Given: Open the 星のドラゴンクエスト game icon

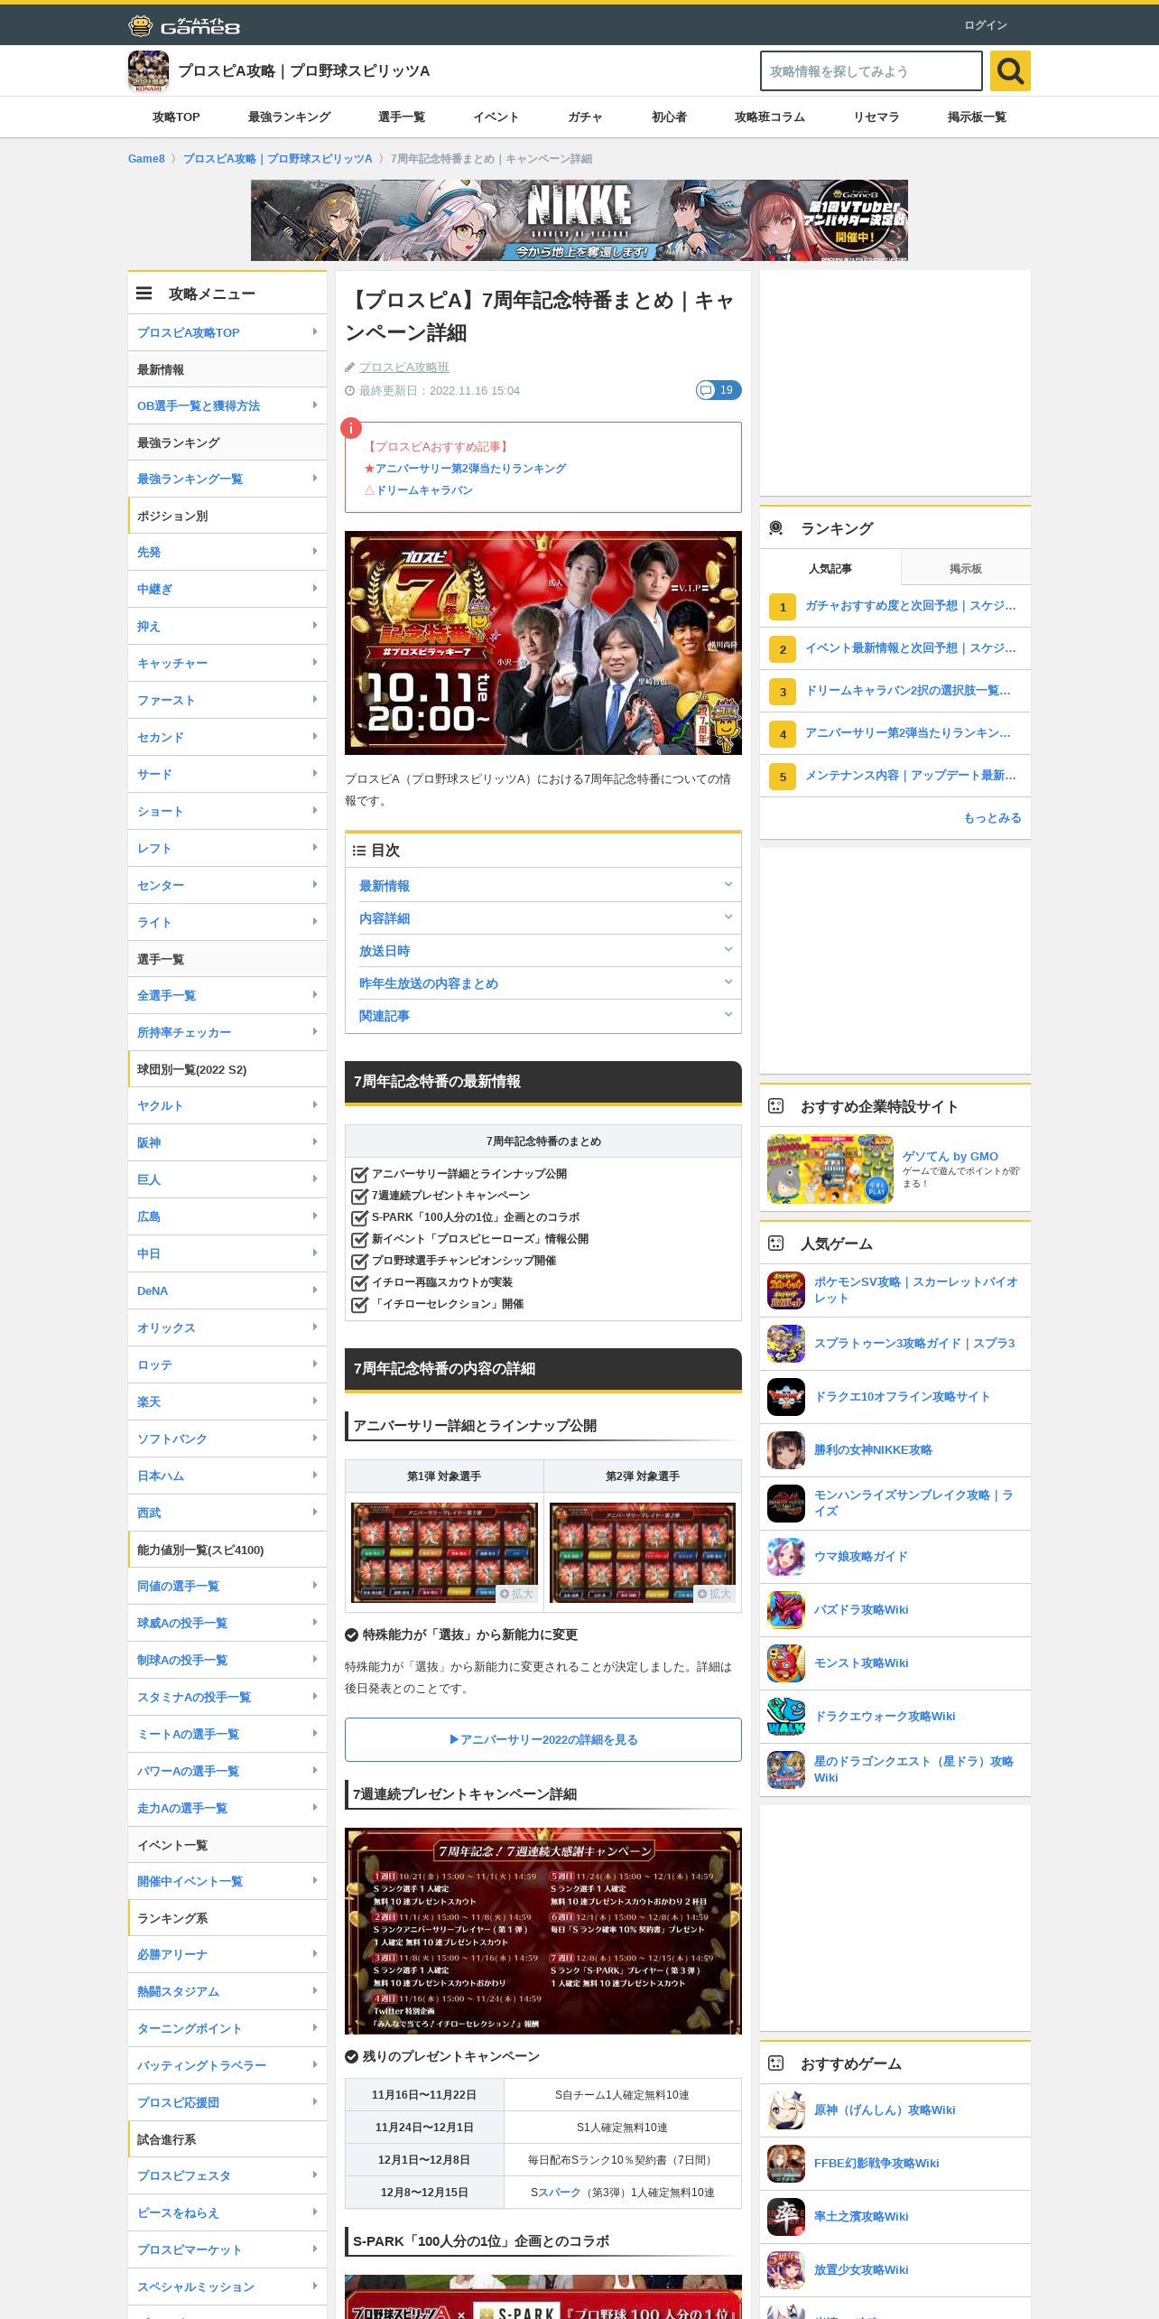Looking at the screenshot, I should 785,1769.
